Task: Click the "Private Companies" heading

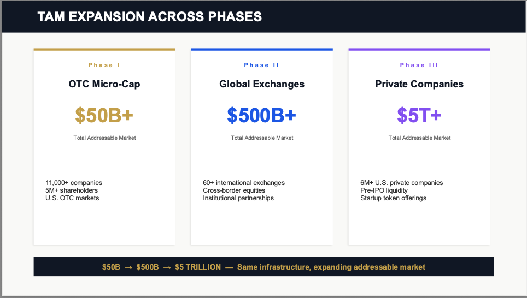Action: pyautogui.click(x=419, y=84)
